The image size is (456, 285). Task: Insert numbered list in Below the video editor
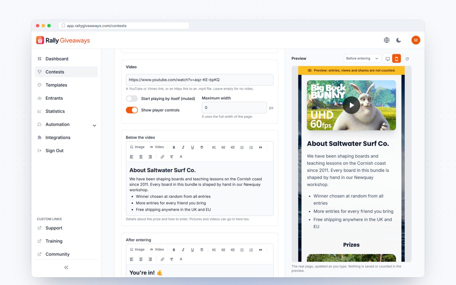pyautogui.click(x=251, y=147)
